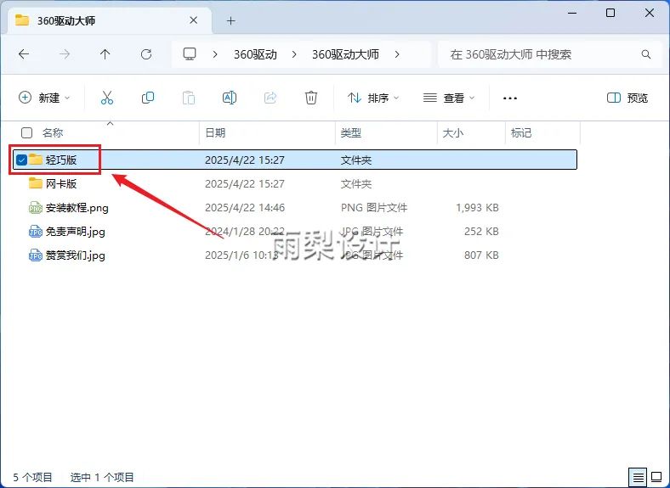Expand chevron after the PC icon

[x=215, y=54]
